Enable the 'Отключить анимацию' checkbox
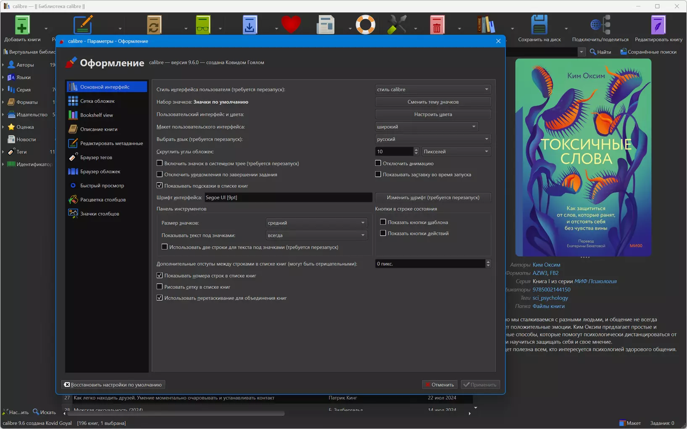Viewport: 687px width, 429px height. coord(378,163)
